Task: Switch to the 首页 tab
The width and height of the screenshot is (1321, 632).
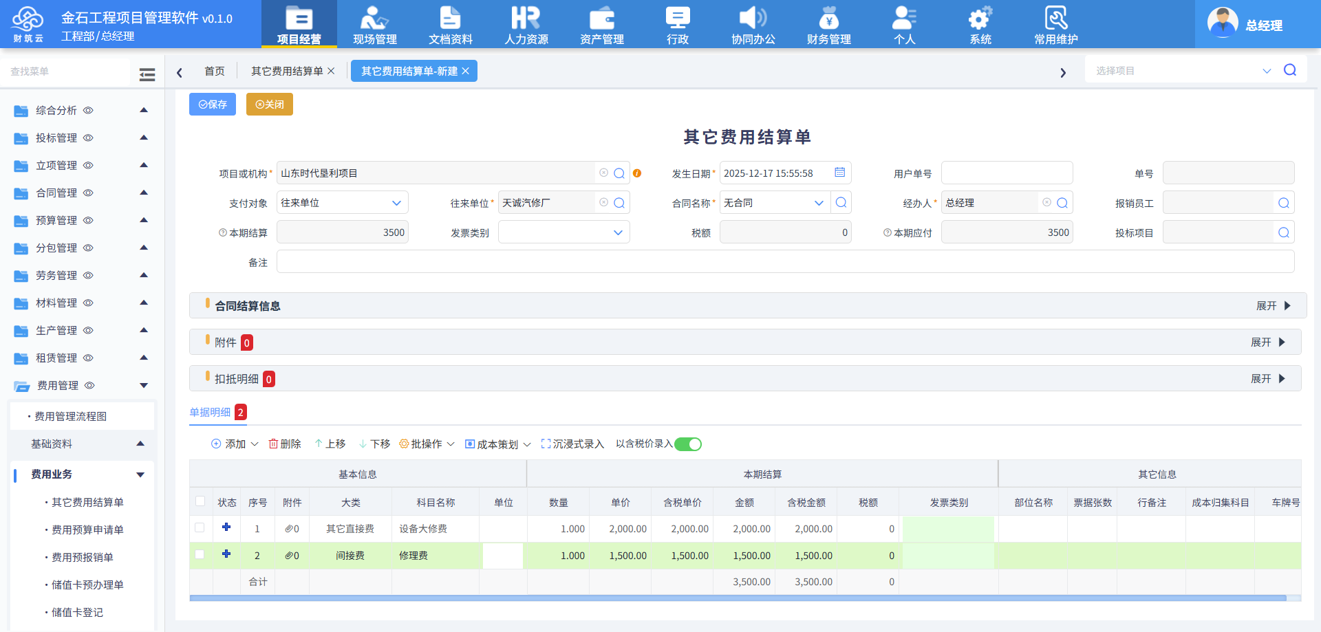Action: [x=214, y=71]
